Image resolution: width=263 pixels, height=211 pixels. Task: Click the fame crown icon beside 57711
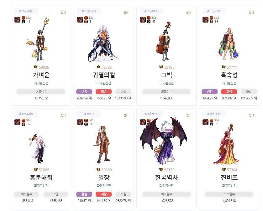[224, 67]
